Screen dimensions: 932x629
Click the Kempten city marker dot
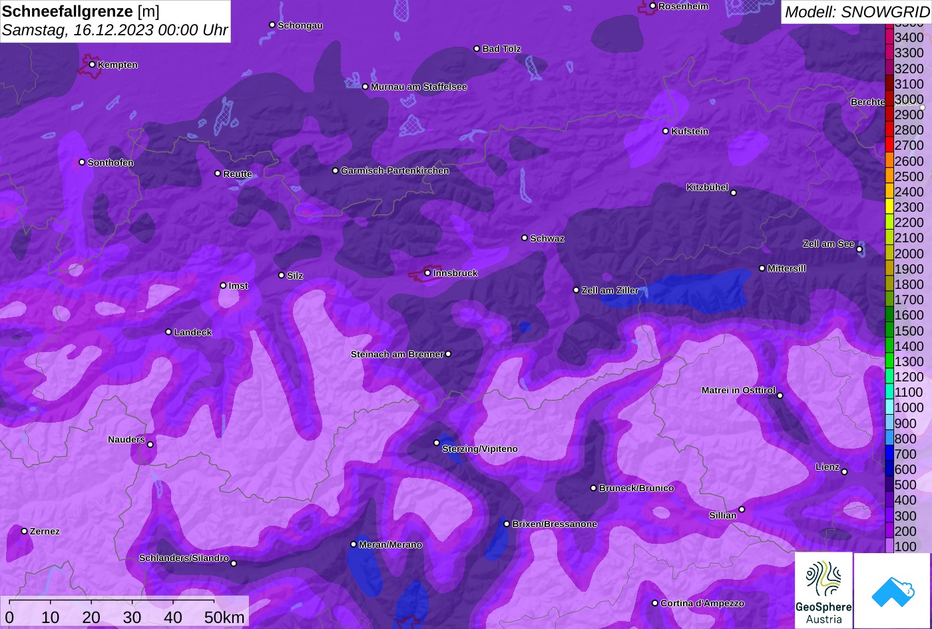92,65
